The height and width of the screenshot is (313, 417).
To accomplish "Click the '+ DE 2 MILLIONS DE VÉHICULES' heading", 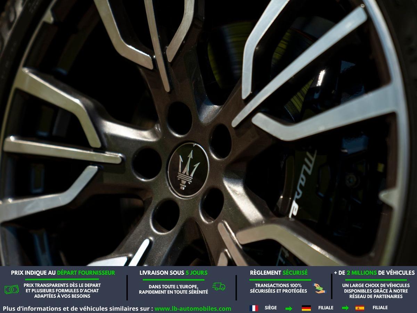I will tap(374, 273).
